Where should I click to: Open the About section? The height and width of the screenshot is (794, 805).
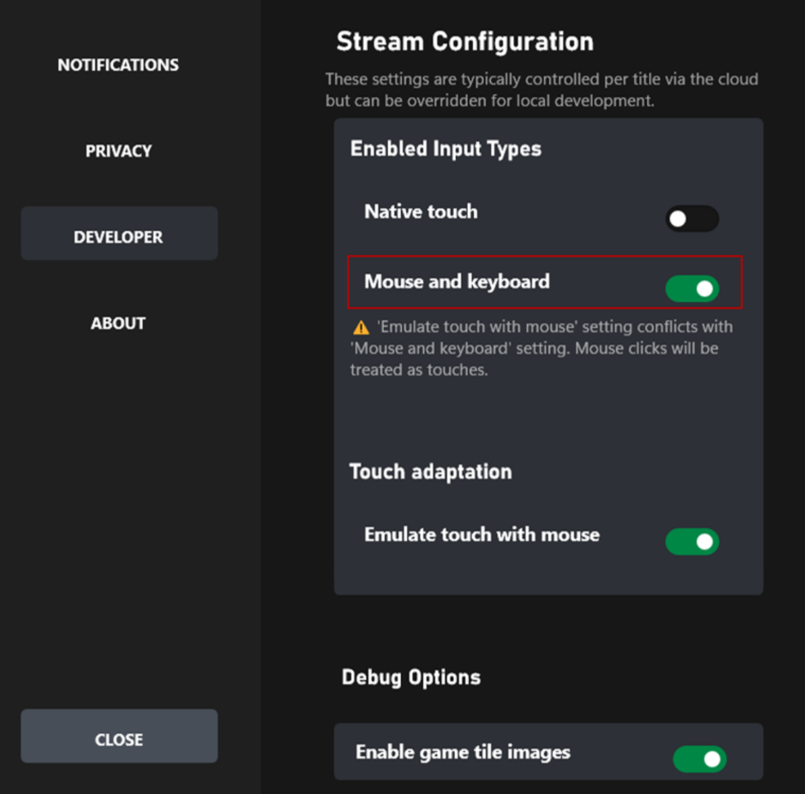[118, 322]
